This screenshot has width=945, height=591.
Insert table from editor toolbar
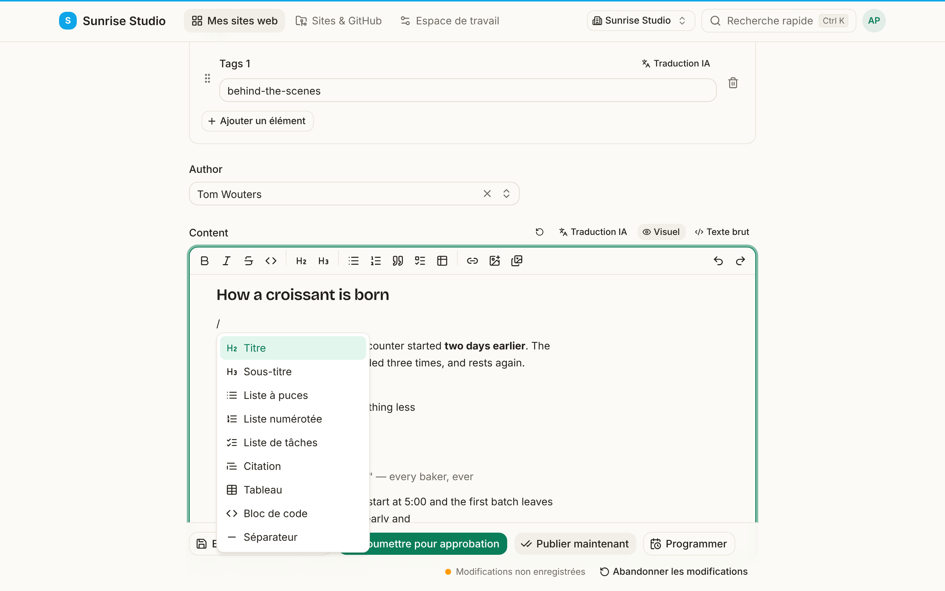443,261
